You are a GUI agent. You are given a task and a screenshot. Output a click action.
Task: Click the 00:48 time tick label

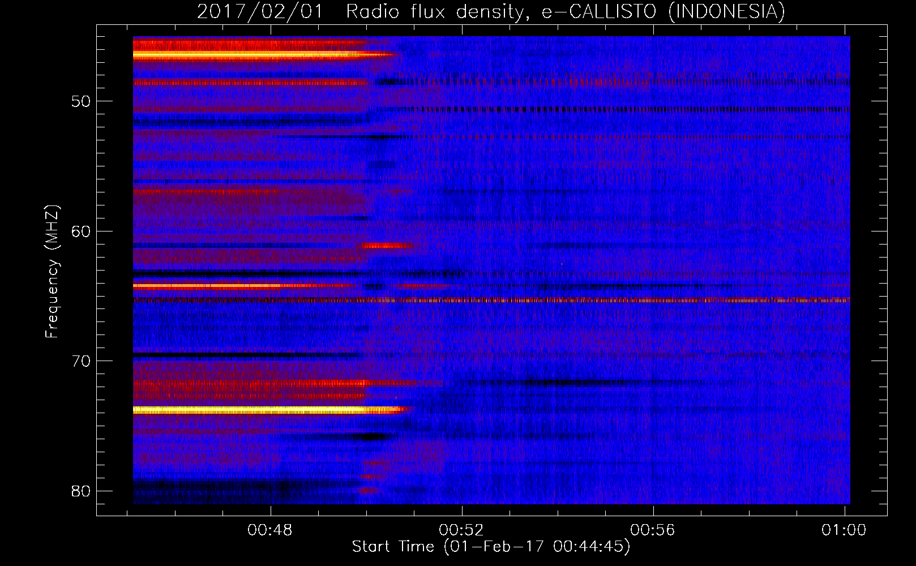click(x=270, y=530)
